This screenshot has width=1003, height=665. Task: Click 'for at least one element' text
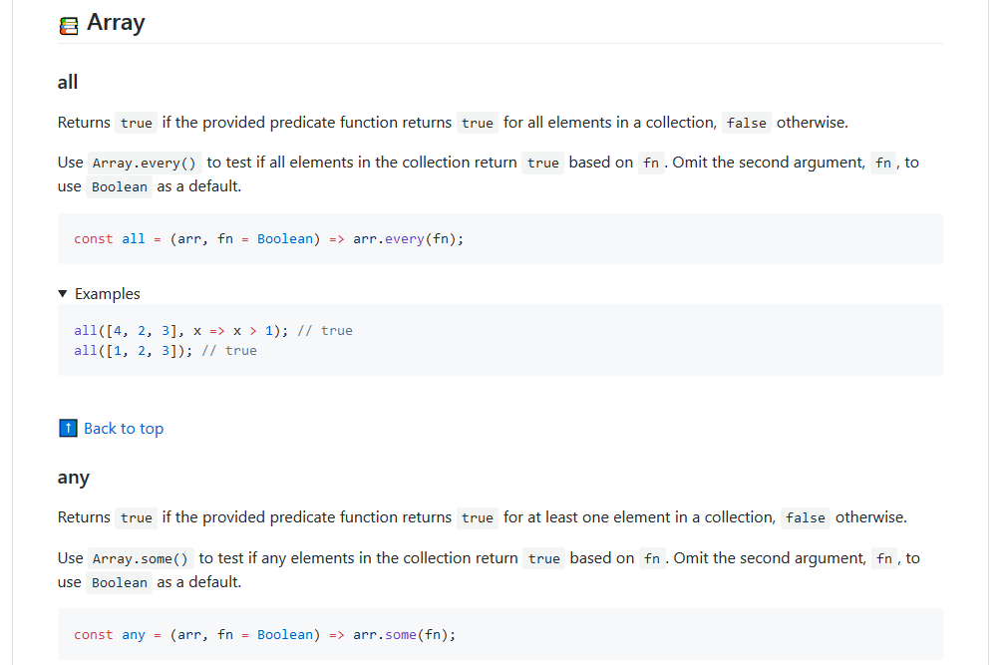[588, 517]
